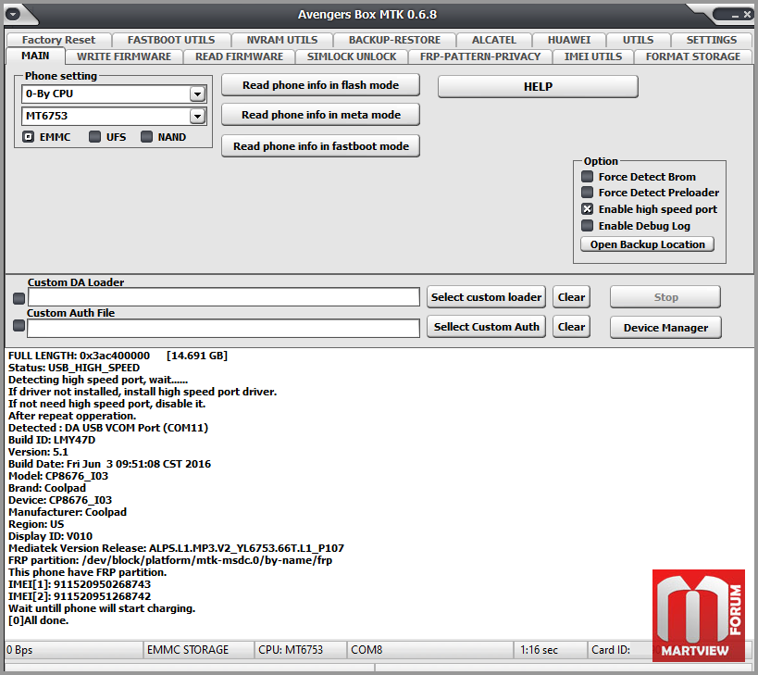The width and height of the screenshot is (758, 675).
Task: Open the title bar dropdown menu icon
Action: pyautogui.click(x=13, y=14)
